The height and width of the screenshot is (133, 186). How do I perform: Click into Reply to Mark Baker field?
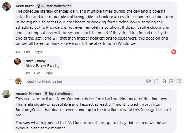[84, 81]
